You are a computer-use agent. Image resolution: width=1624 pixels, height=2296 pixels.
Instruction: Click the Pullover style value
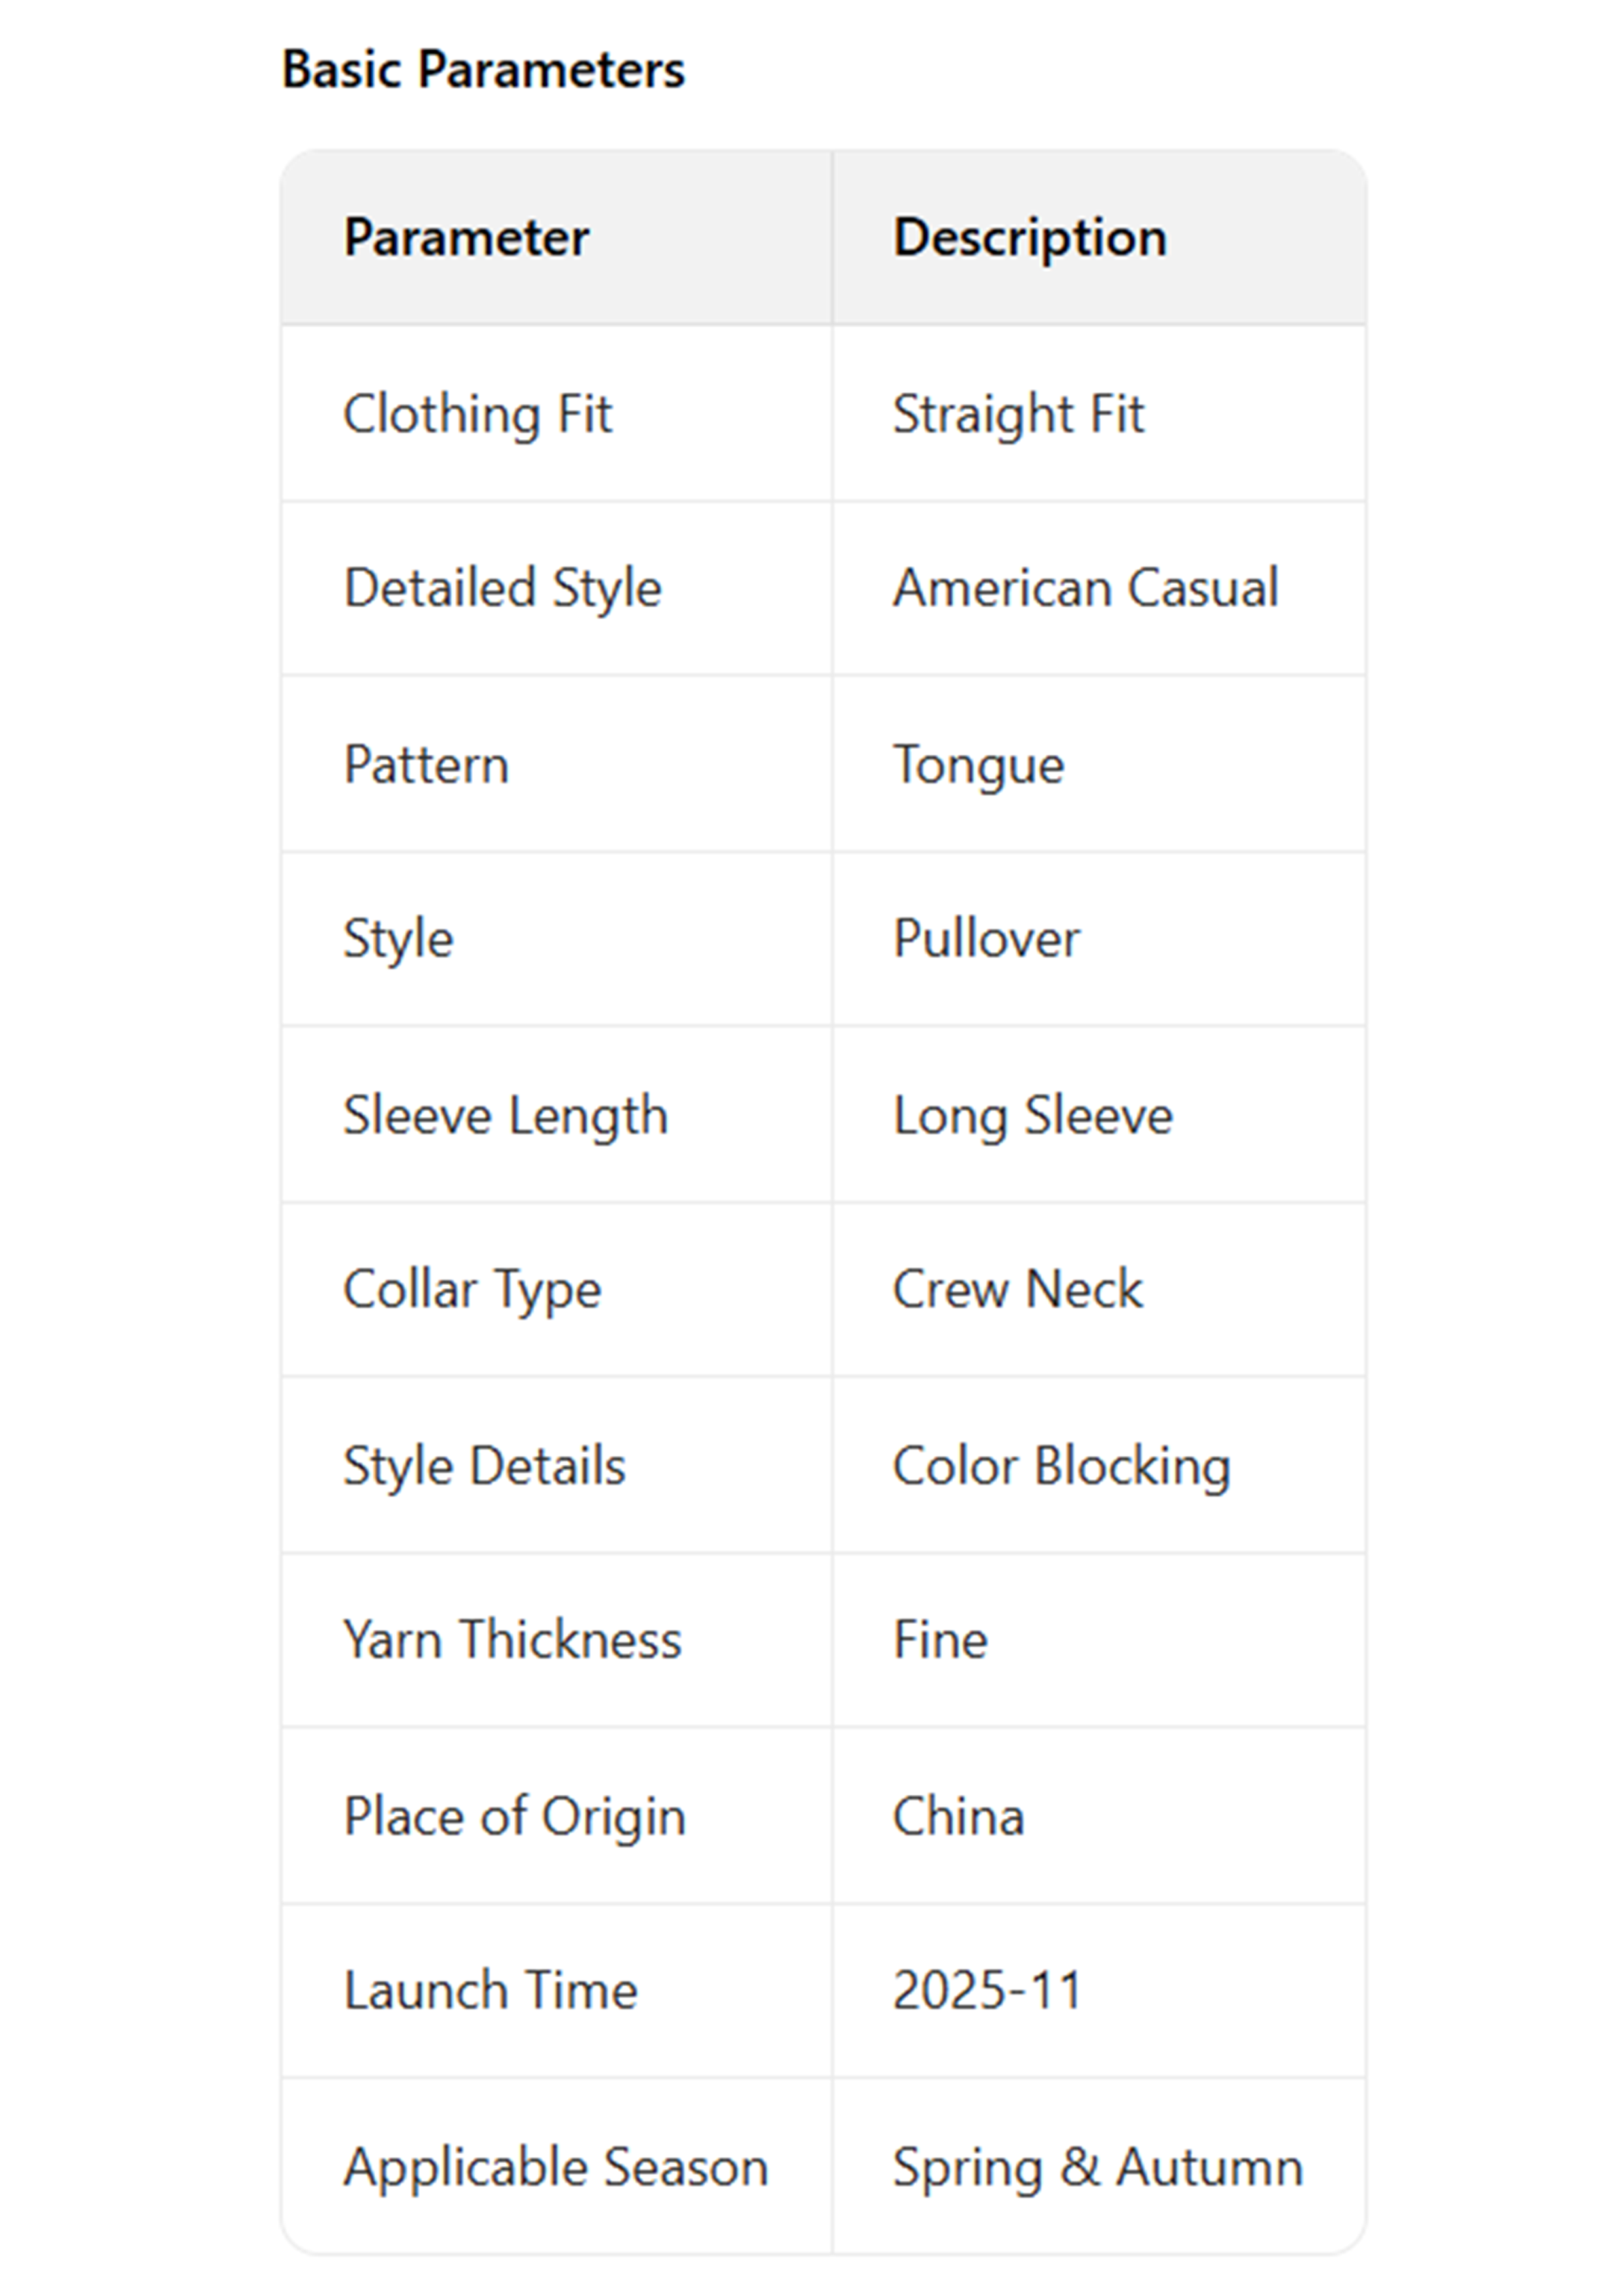[x=986, y=939]
